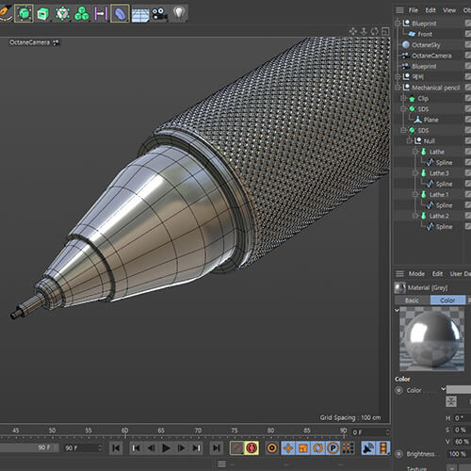Collapse the Lathe.2 object

tap(415, 216)
